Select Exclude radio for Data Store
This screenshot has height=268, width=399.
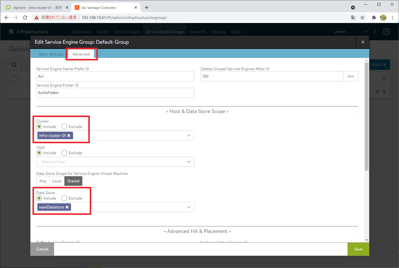[x=64, y=198]
